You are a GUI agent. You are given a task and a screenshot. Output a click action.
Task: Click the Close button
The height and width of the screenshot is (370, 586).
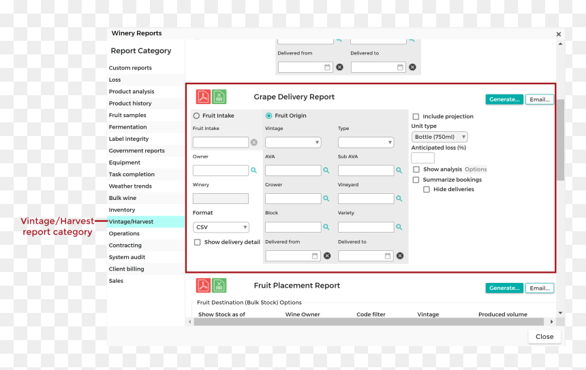(x=544, y=337)
